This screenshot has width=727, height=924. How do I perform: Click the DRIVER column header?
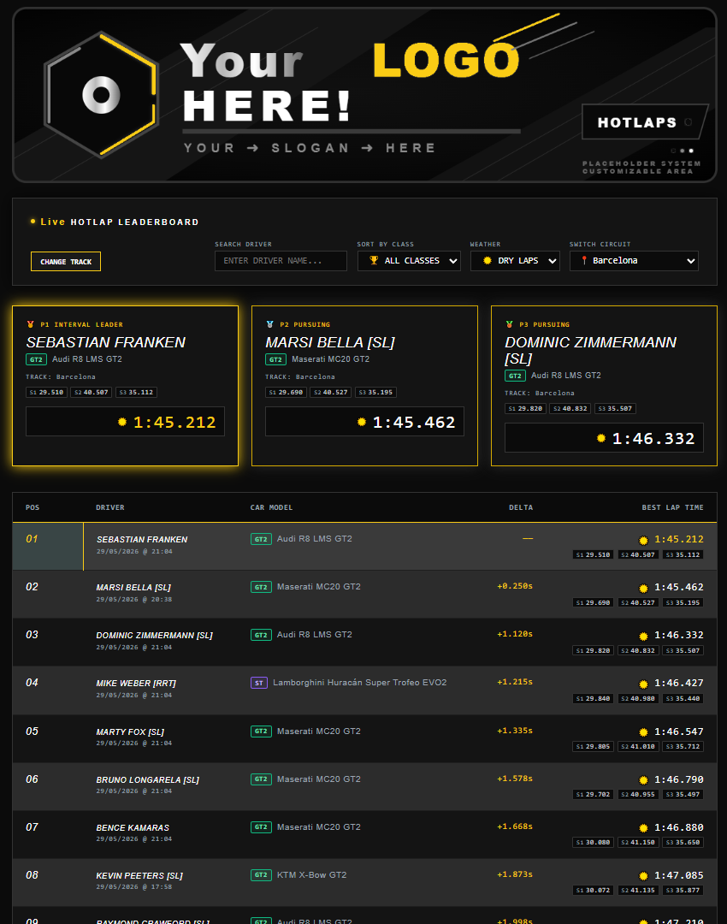click(x=110, y=507)
